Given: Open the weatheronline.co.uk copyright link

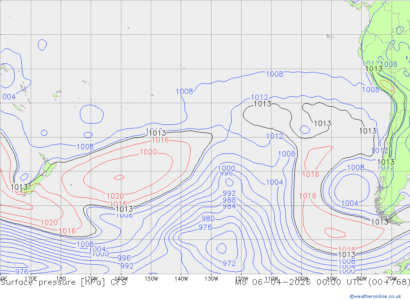Looking at the screenshot, I should click(x=375, y=296).
